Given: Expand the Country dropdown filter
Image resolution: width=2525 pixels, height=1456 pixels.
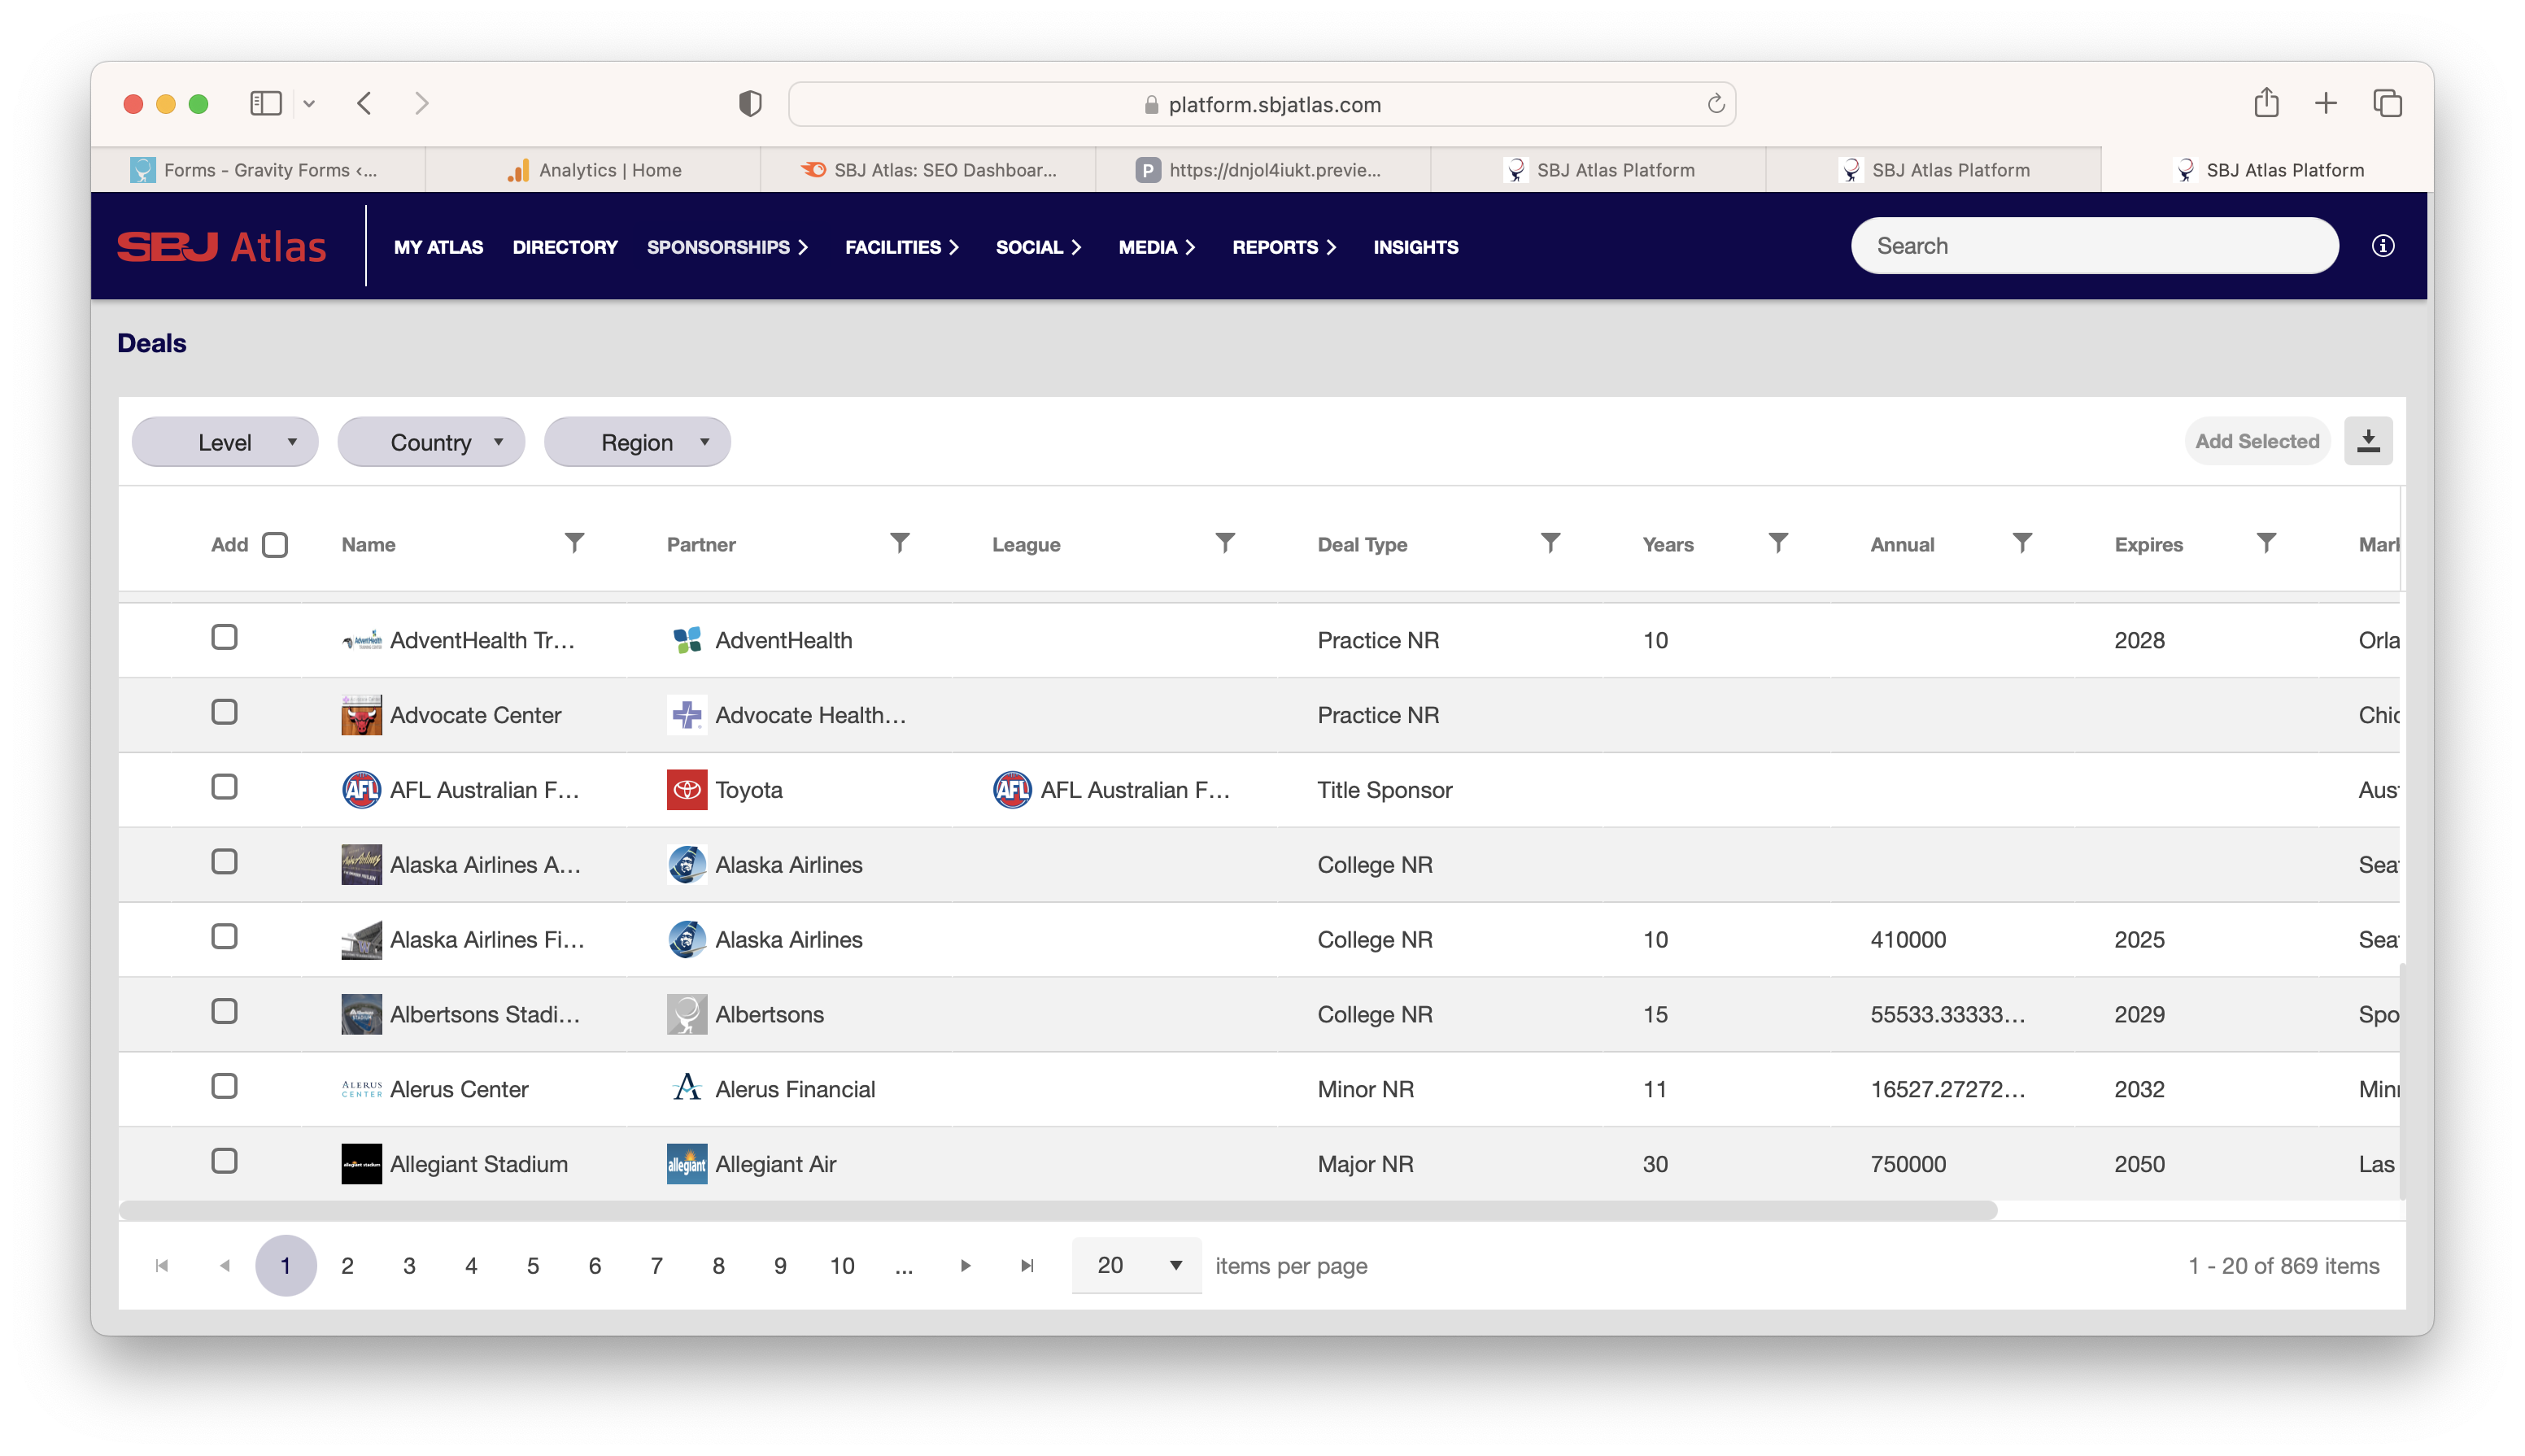Looking at the screenshot, I should [x=431, y=442].
